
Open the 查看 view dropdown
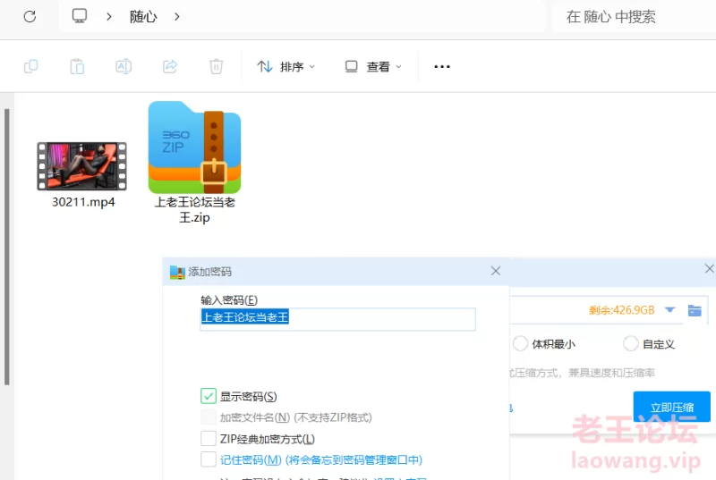click(x=373, y=66)
